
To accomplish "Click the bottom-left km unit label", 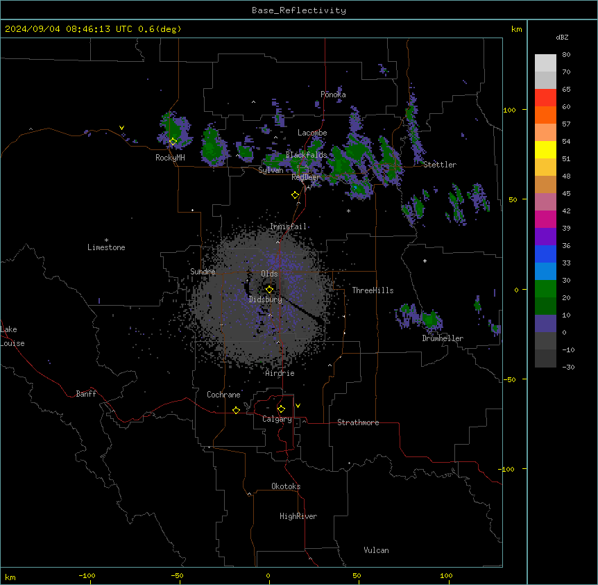I will point(10,577).
